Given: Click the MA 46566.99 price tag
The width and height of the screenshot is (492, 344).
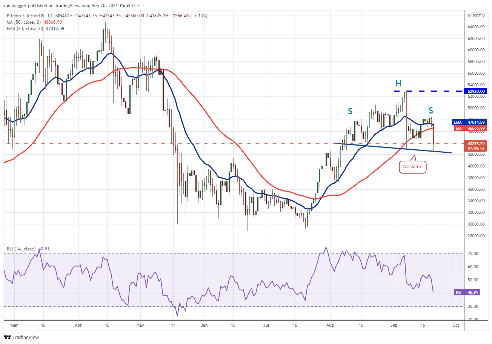Looking at the screenshot, I should [468, 128].
